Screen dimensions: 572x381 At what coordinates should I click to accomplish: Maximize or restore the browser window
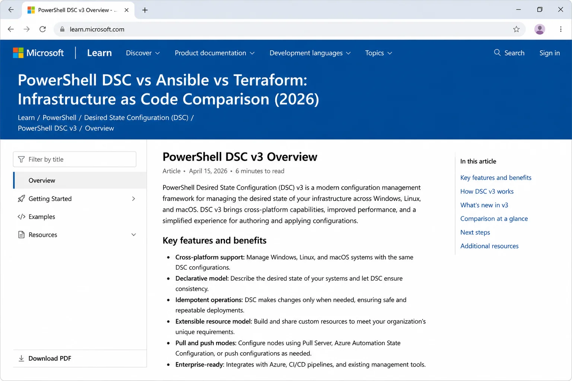(540, 10)
